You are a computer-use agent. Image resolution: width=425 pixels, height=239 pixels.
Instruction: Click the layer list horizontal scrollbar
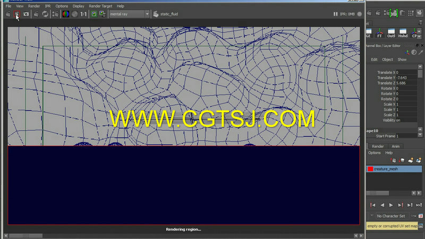coord(377,193)
